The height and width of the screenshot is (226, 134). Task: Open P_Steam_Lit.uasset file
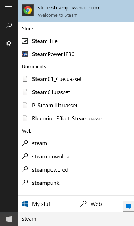click(x=76, y=106)
